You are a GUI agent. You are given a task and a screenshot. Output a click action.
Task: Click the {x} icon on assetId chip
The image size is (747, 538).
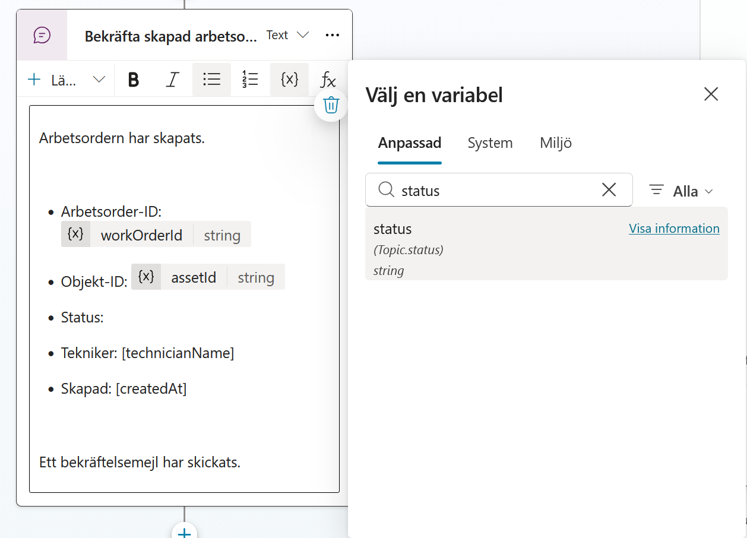(146, 277)
